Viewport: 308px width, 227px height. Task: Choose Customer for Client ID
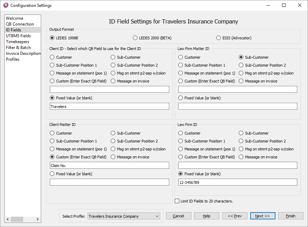pyautogui.click(x=61, y=57)
